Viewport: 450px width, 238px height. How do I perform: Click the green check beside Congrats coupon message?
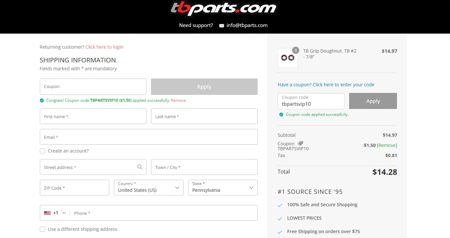(42, 100)
